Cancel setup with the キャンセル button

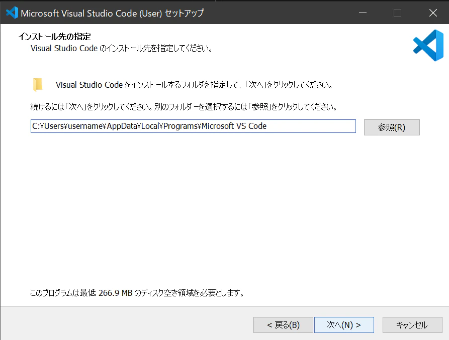pos(412,325)
